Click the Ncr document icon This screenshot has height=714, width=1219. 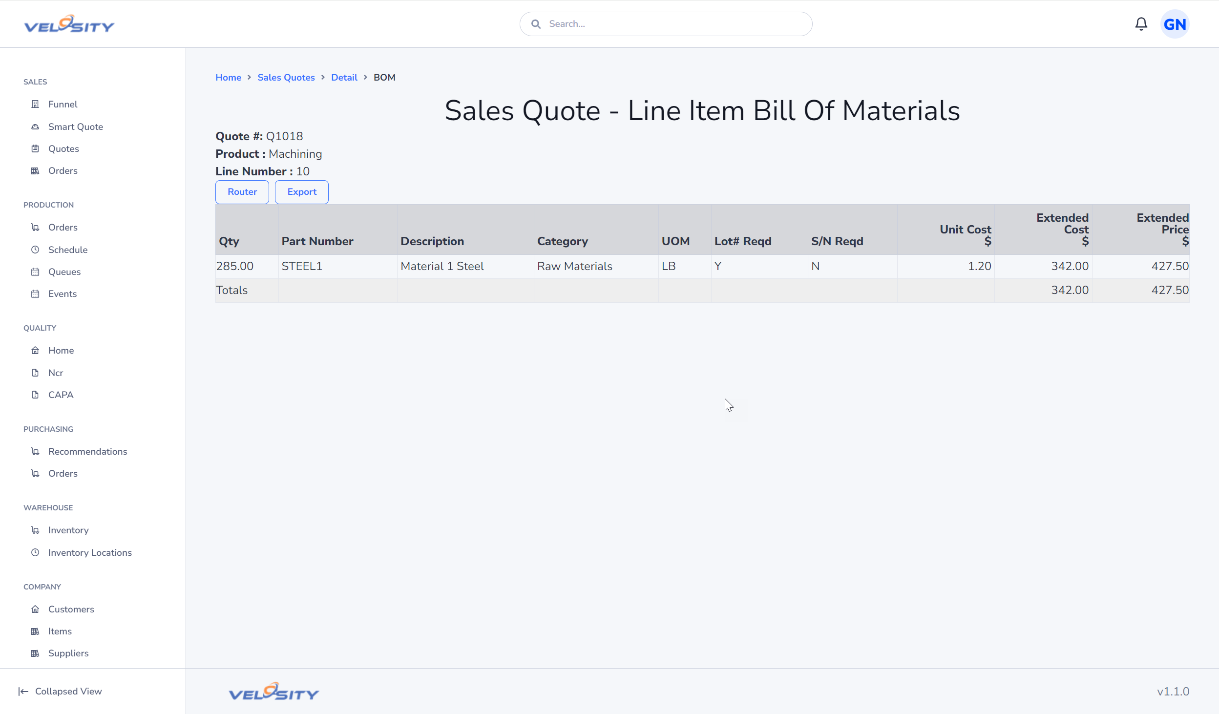point(35,373)
